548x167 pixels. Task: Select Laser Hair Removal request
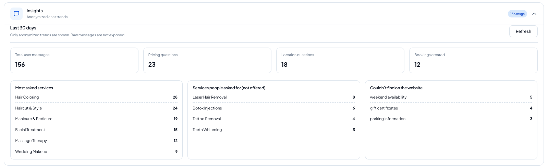pos(209,97)
